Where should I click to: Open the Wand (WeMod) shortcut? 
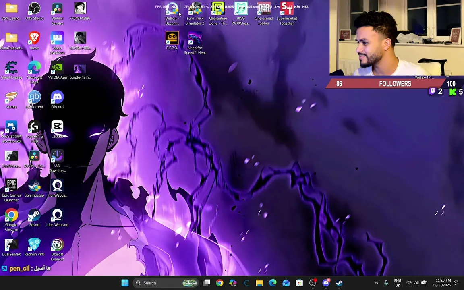(x=57, y=43)
